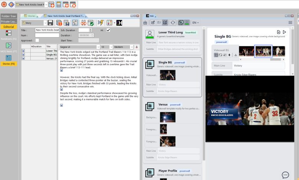Open the chat bubble icon
This screenshot has width=299, height=180.
[285, 175]
